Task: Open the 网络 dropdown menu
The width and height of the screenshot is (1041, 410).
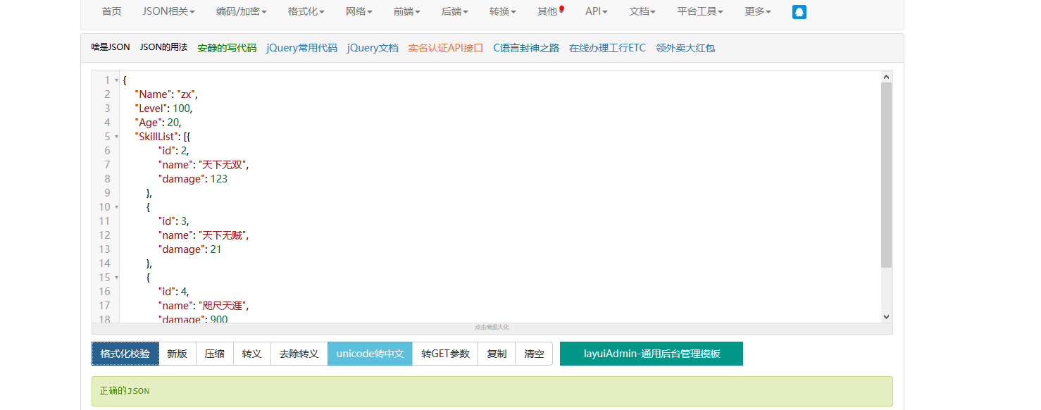Action: (x=359, y=11)
